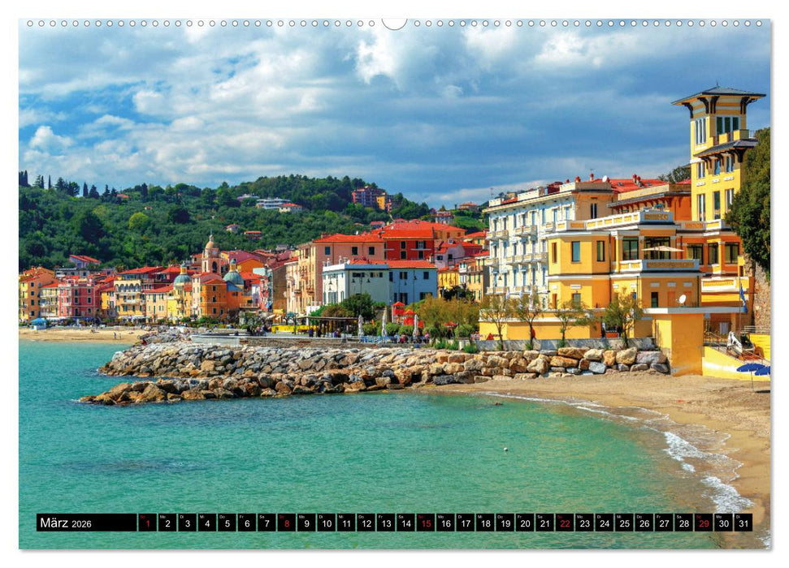This screenshot has width=789, height=568.
Task: Click date 18 in calendar row
Action: 485,523
